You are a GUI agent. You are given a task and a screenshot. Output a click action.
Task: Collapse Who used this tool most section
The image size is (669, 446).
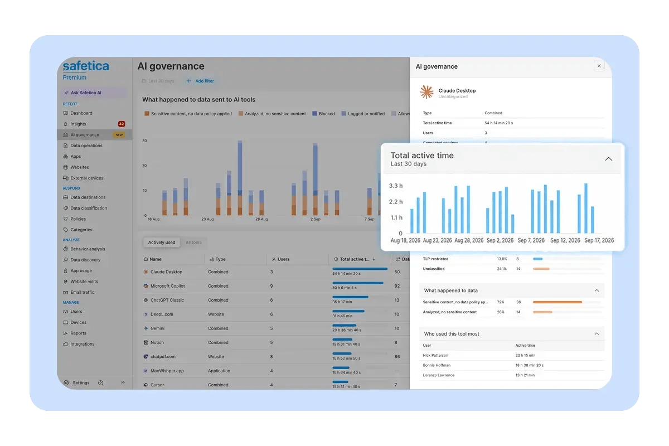click(597, 334)
